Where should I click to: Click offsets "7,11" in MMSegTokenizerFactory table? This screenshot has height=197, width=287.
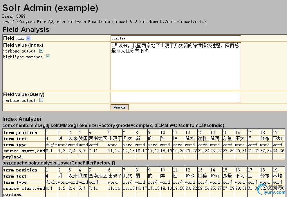(x=93, y=151)
